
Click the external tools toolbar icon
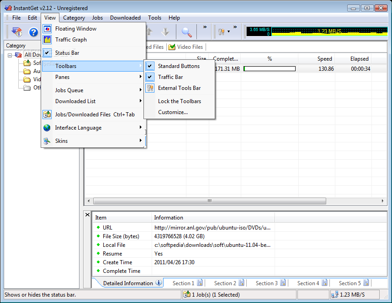click(x=221, y=32)
